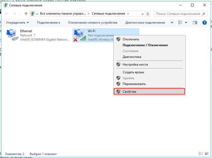Open the Упорядочить dropdown menu

click(x=17, y=23)
